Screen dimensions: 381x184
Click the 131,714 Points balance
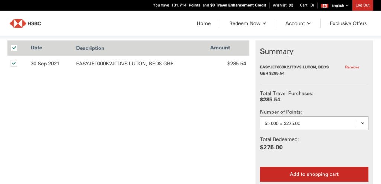point(186,5)
